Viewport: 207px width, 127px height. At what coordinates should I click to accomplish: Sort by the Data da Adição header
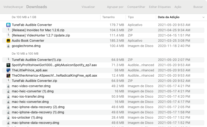pos(169,17)
